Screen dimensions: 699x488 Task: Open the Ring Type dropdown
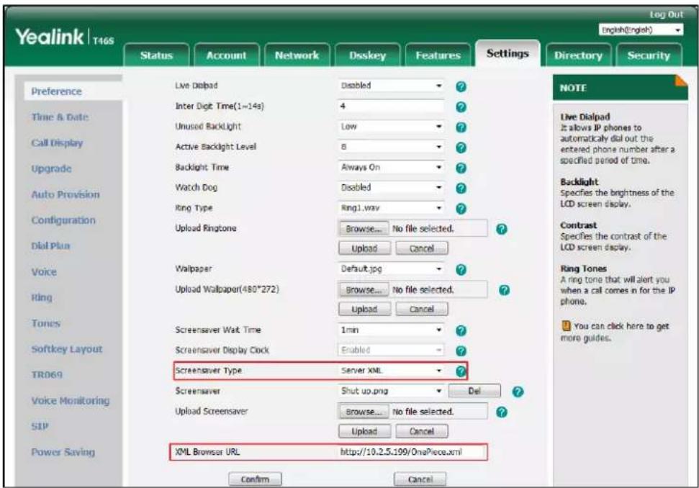click(390, 208)
